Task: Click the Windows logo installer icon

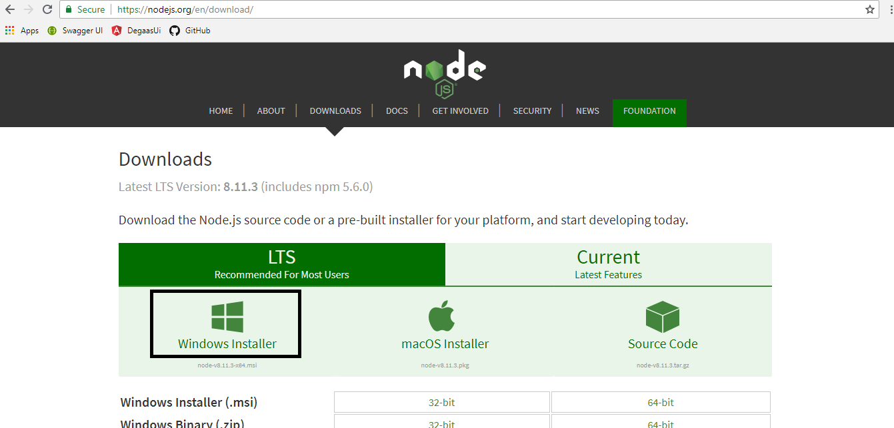Action: 227,317
